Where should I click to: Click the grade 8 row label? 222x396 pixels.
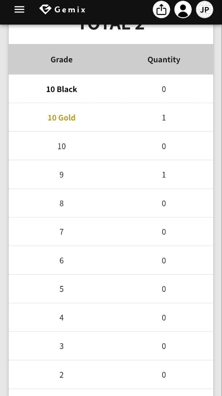(x=61, y=203)
